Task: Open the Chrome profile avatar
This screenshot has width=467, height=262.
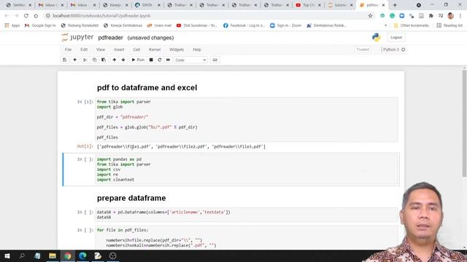Action: tap(451, 16)
